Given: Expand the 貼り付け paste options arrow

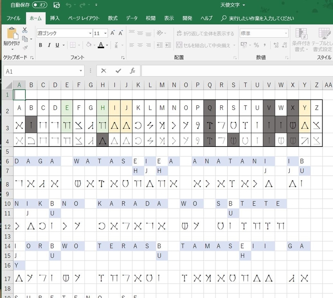Looking at the screenshot, I should 12,49.
